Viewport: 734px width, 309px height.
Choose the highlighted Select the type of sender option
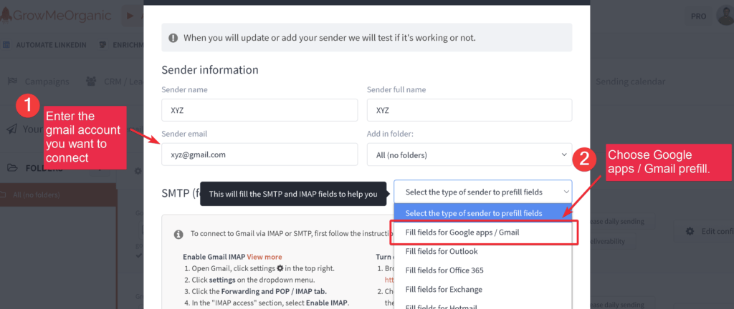(x=482, y=213)
